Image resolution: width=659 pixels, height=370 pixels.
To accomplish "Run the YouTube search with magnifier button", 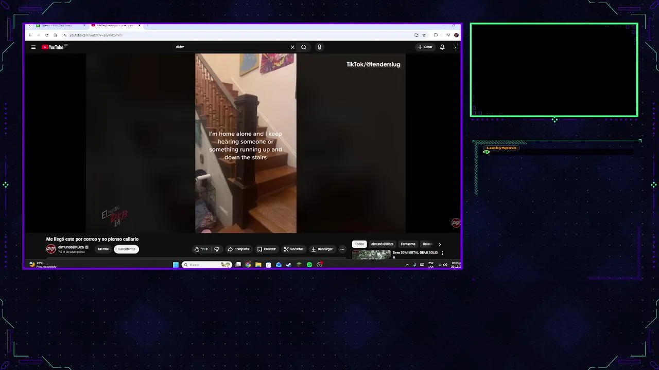I will click(x=304, y=47).
